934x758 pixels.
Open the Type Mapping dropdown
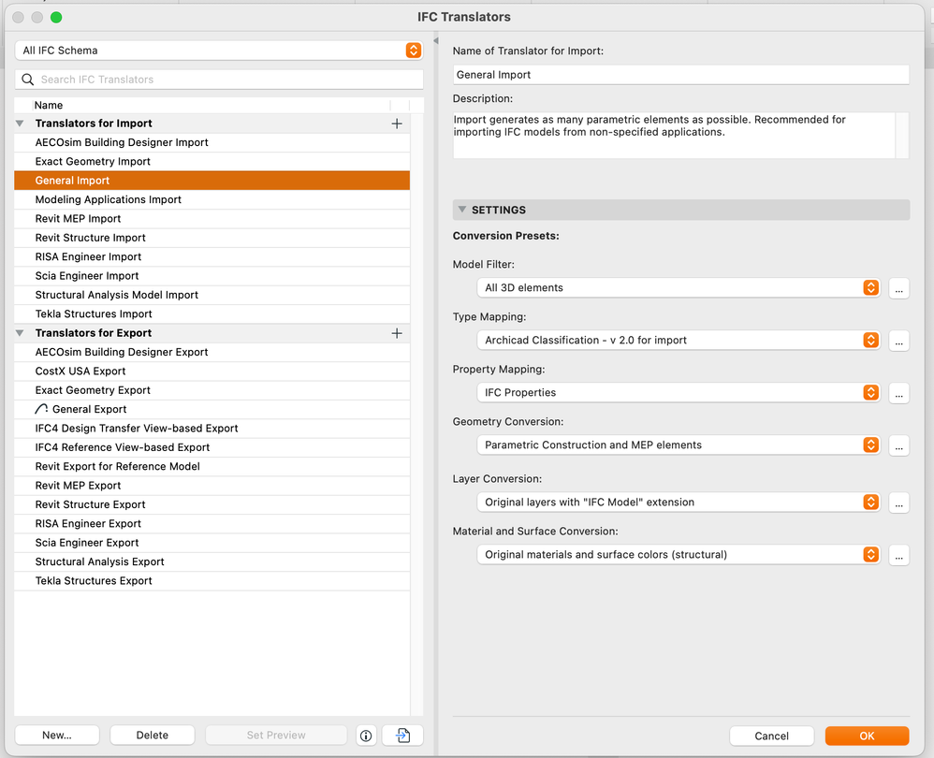pyautogui.click(x=679, y=340)
